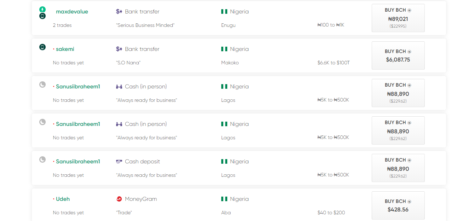Click the away moon icon in the Cash deposit offer
The height and width of the screenshot is (221, 474).
coord(42,159)
